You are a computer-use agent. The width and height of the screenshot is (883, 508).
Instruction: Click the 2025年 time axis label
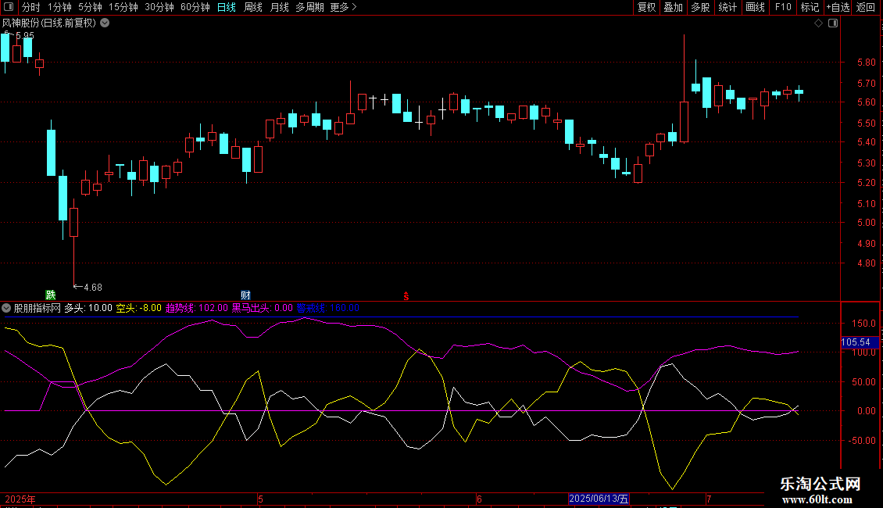click(20, 499)
